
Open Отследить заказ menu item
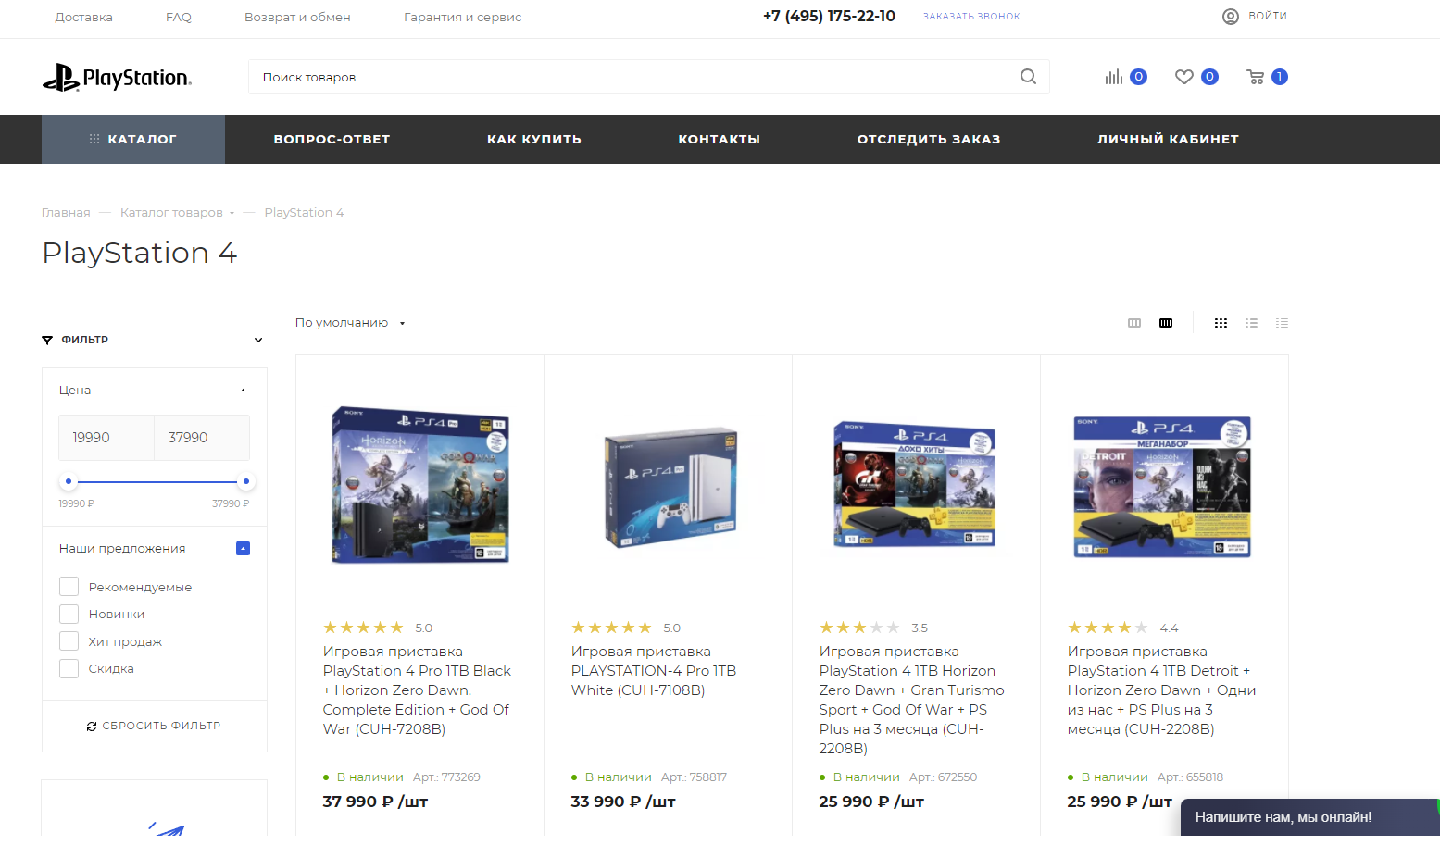click(929, 139)
